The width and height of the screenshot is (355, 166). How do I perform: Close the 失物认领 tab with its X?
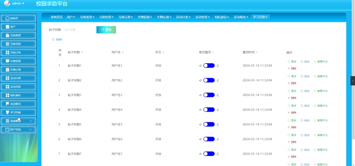click(170, 17)
